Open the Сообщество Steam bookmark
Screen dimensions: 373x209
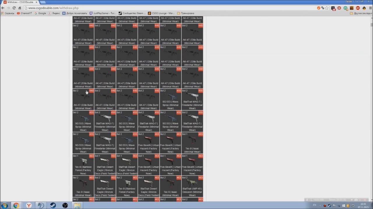pyautogui.click(x=132, y=13)
